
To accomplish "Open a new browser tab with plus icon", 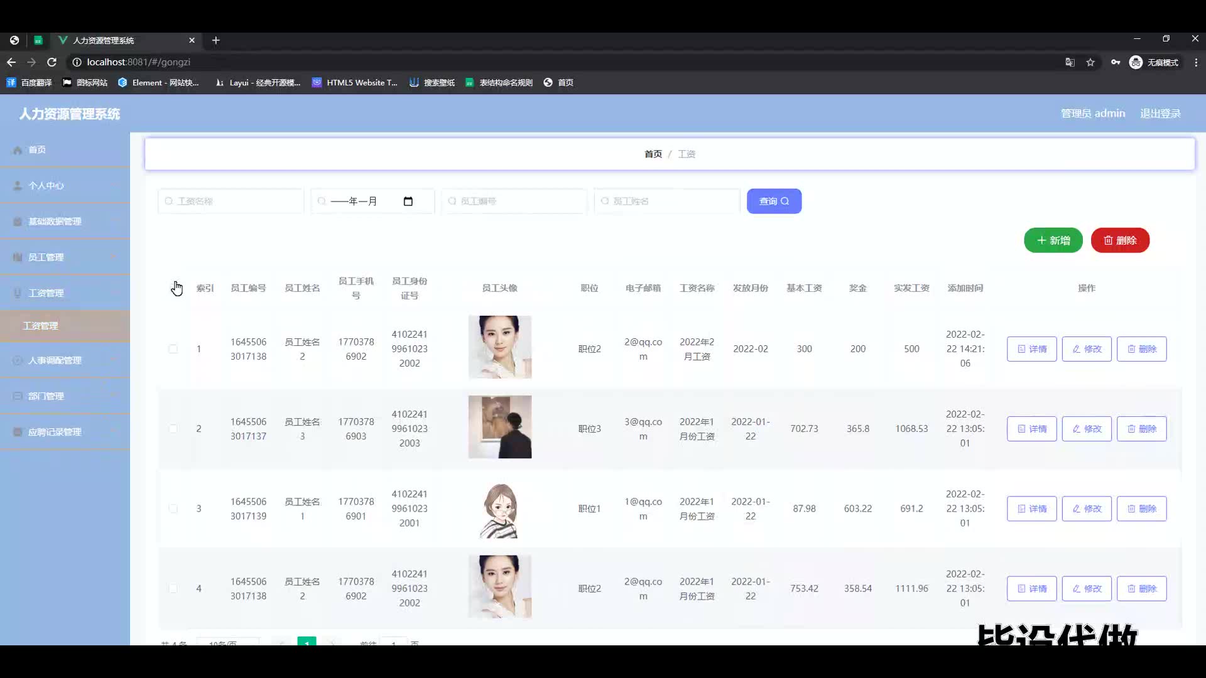I will click(215, 40).
